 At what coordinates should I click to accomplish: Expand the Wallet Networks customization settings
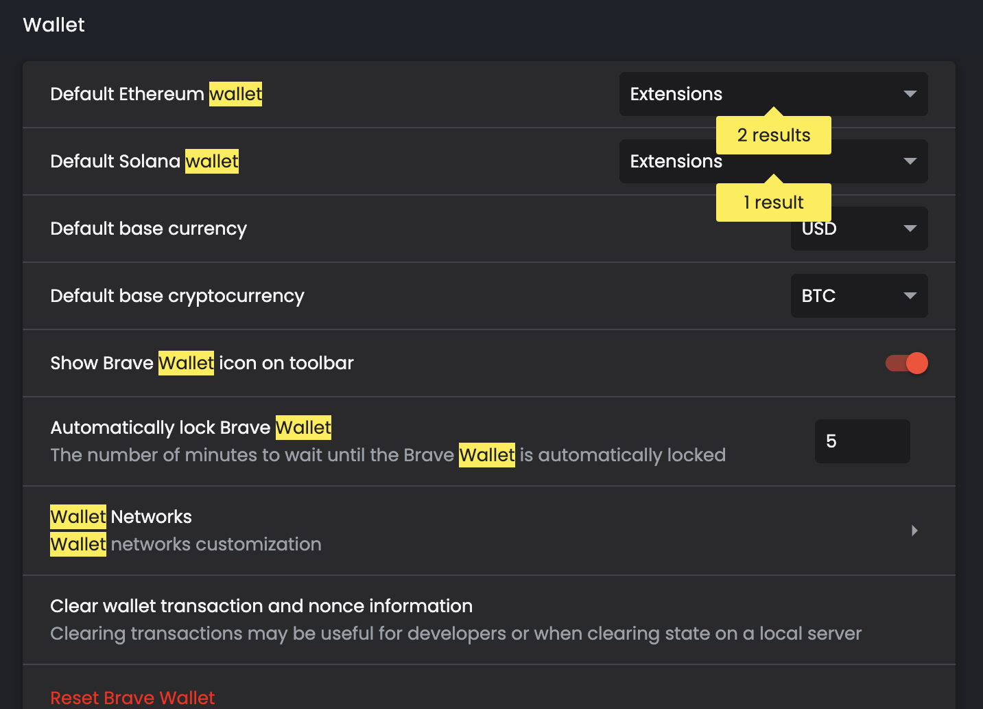tap(480, 531)
